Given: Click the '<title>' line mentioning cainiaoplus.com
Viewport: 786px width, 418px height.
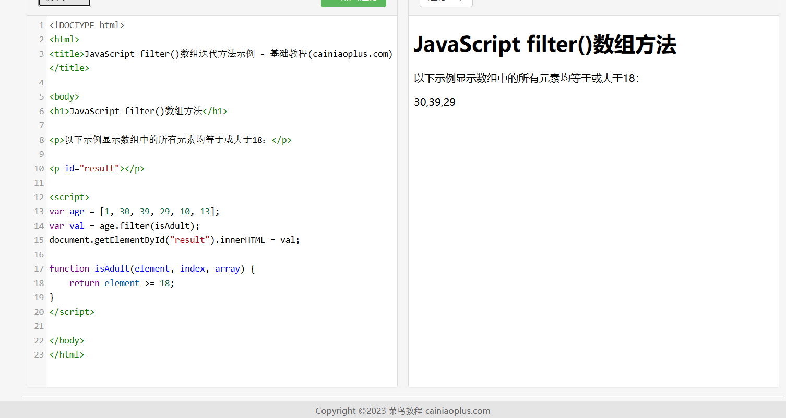Looking at the screenshot, I should click(x=221, y=54).
